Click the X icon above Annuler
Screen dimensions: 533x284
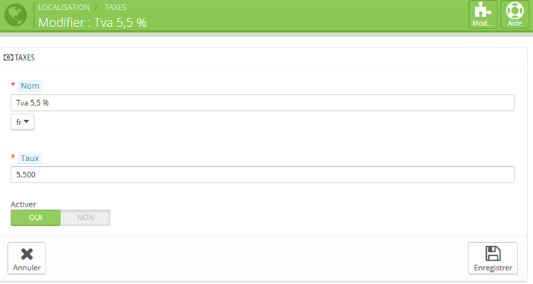click(x=27, y=254)
